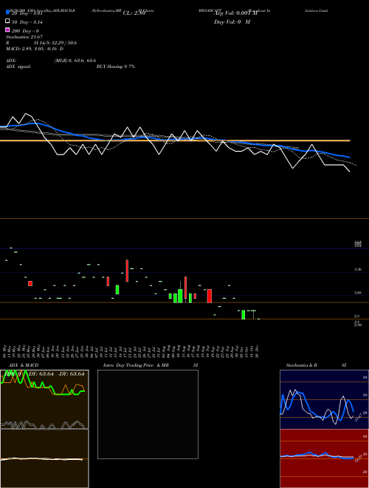The height and width of the screenshot is (488, 369).
Task: Click the white 50 Day EMA legend swatch
Action: pyautogui.click(x=7, y=21)
